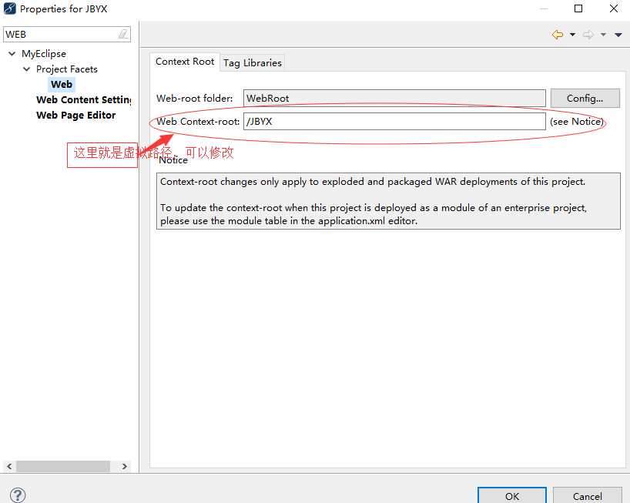Collapse the MyEclipse tree node
Viewport: 630px width, 503px height.
coord(12,53)
